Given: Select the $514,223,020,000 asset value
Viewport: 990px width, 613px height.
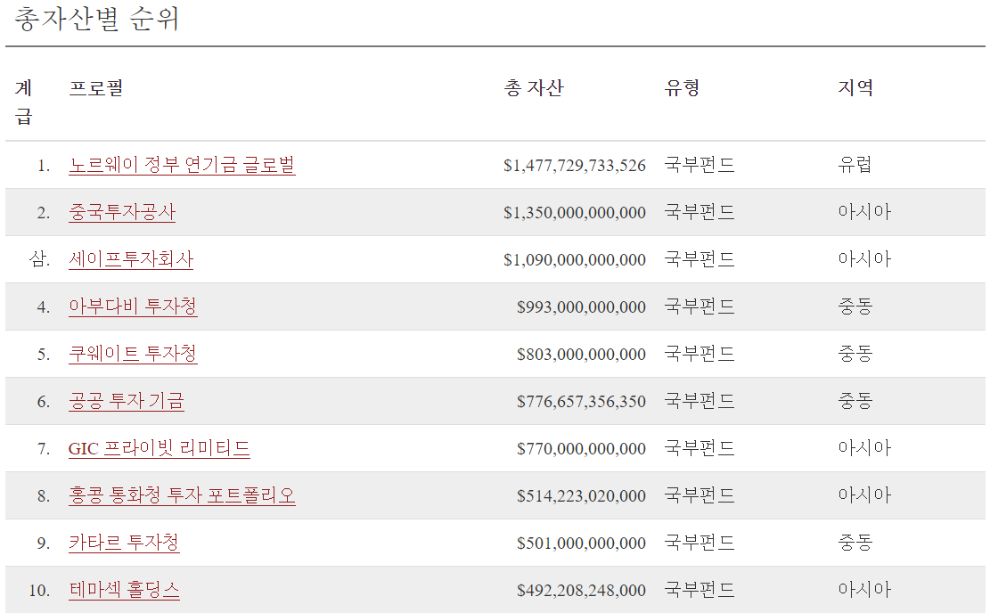Looking at the screenshot, I should point(582,496).
